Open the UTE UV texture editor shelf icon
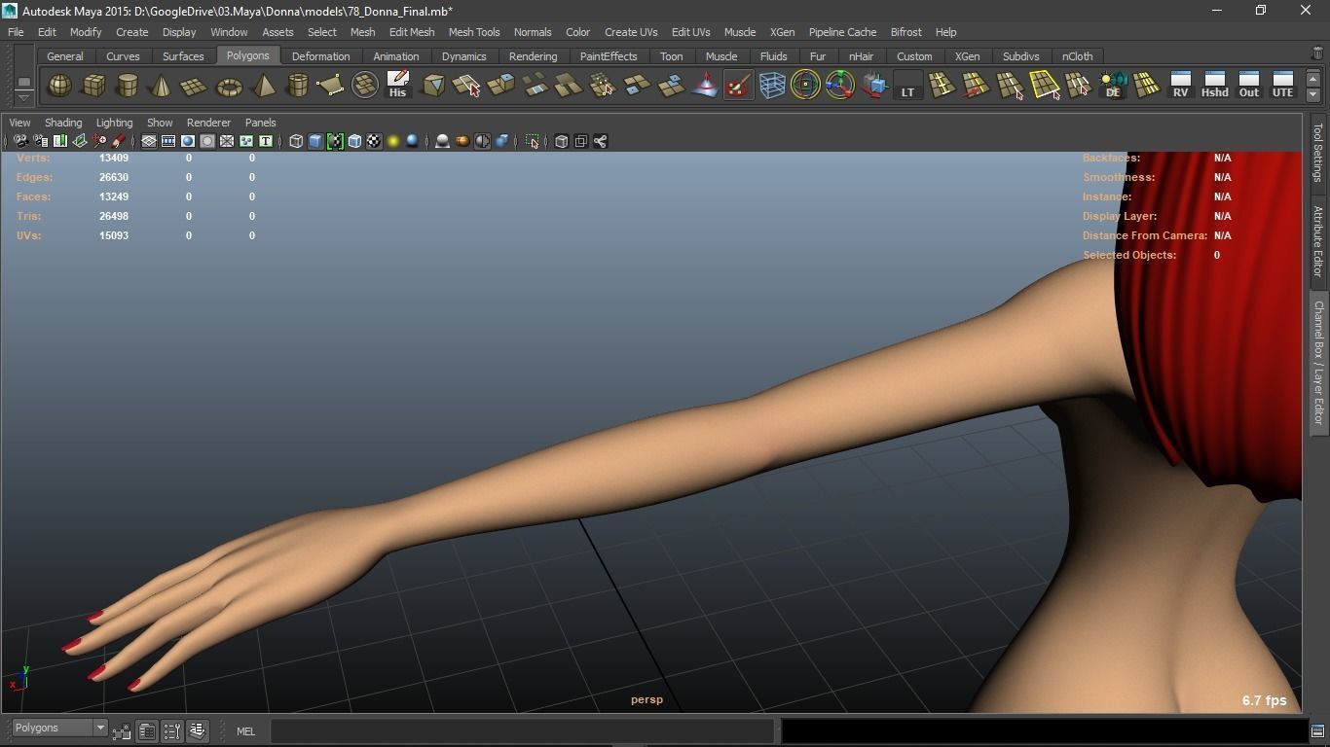 tap(1282, 86)
